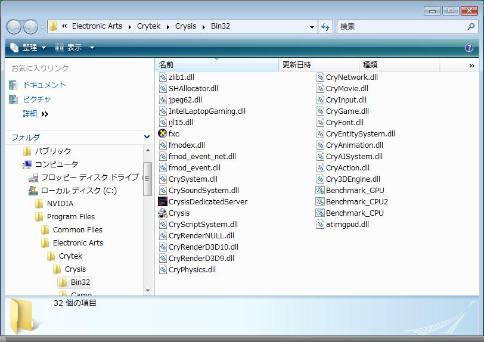Select フロッピー ディスク ドライブ in tree
This screenshot has width=484, height=342.
pos(90,177)
